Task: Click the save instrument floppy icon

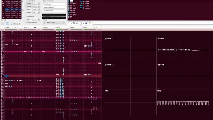Action: click(86, 23)
